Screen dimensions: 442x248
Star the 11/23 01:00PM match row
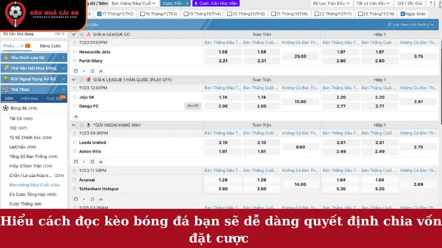[75, 42]
